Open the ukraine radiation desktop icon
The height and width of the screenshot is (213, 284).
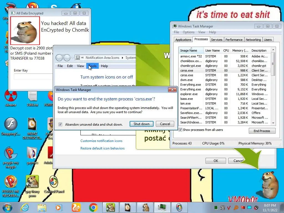click(x=11, y=98)
